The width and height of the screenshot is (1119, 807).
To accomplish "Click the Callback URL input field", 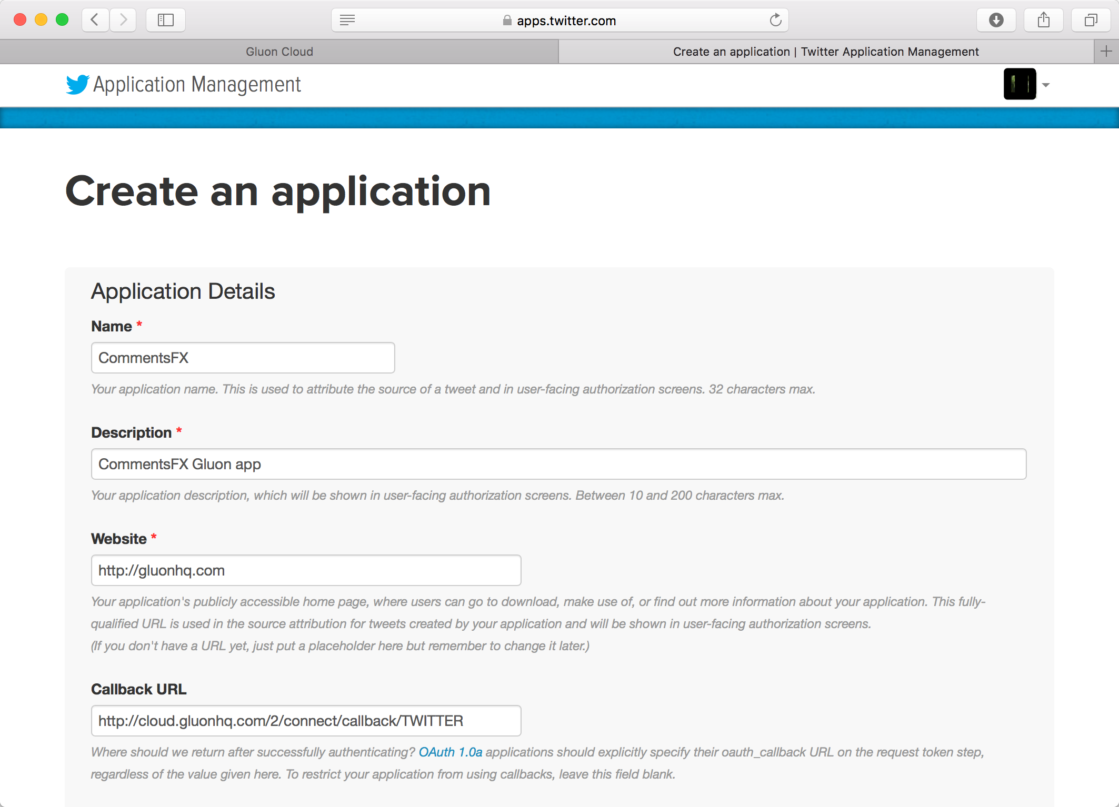I will [306, 721].
